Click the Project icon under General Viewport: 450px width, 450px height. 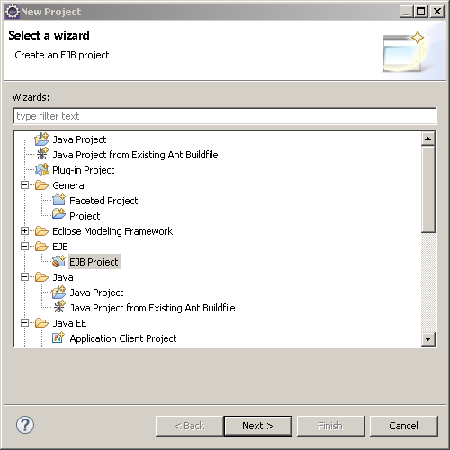[58, 215]
